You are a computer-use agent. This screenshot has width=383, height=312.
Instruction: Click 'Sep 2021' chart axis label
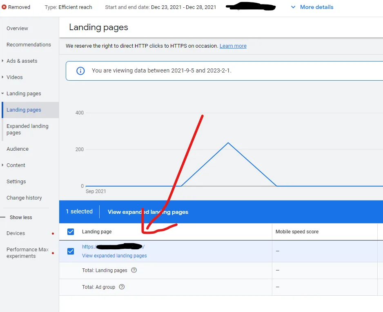point(96,191)
